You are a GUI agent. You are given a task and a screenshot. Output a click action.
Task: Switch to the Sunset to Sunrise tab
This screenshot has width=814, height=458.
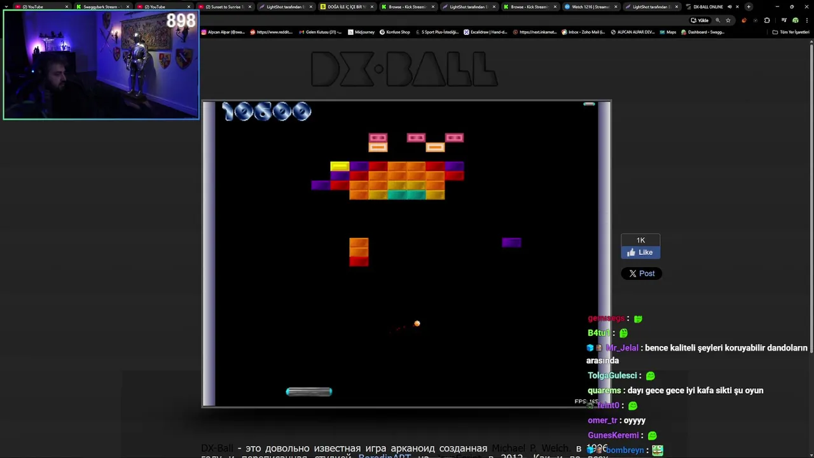click(224, 7)
